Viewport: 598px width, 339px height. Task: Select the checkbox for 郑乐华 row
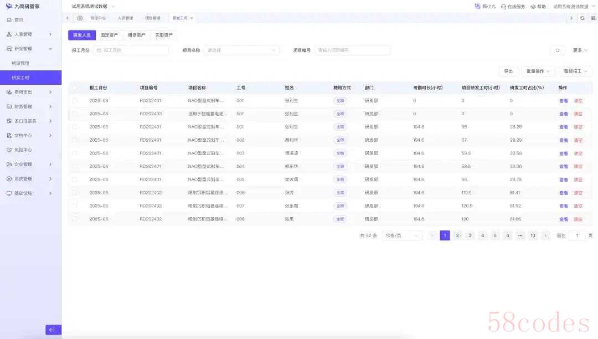coord(75,166)
